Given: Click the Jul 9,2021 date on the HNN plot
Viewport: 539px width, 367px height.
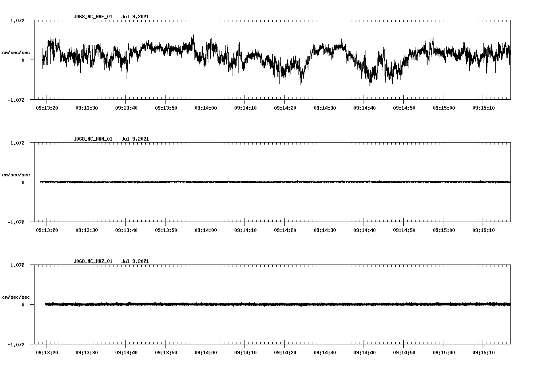Looking at the screenshot, I should (x=135, y=139).
